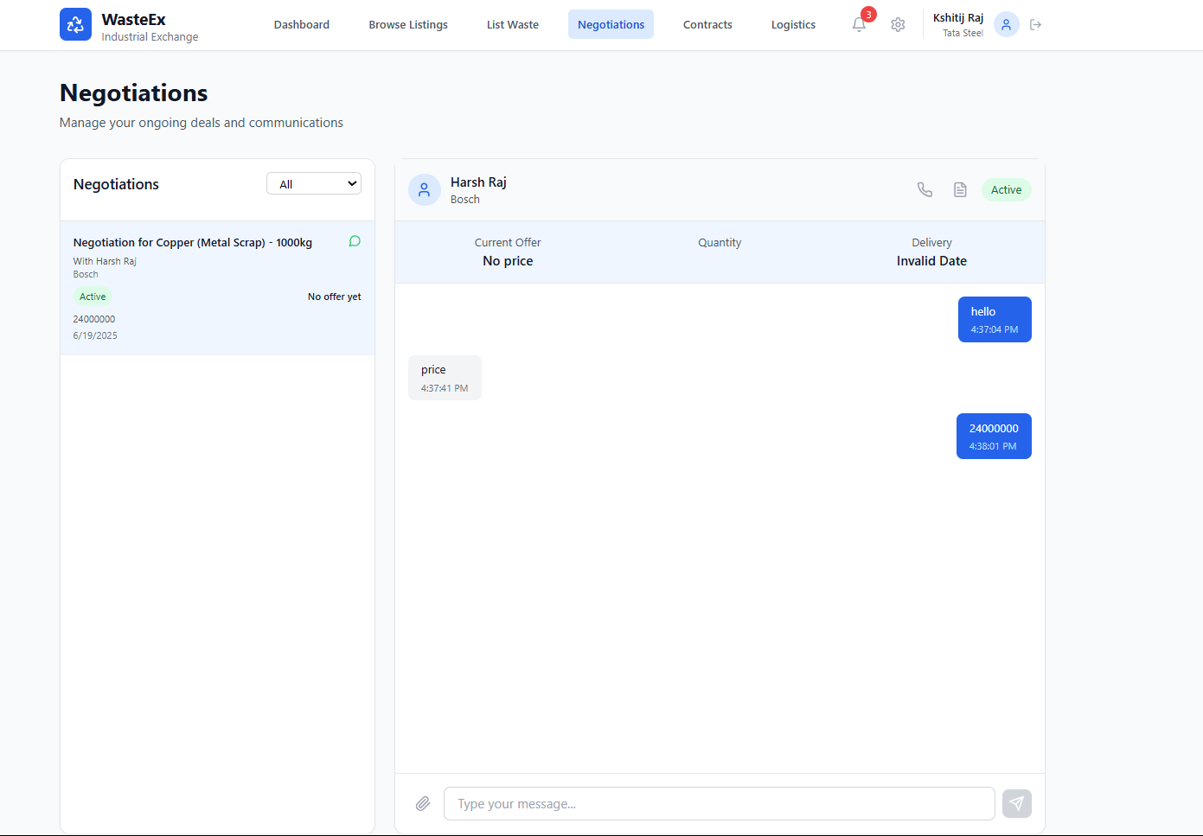Click the 'hello' message bubble
Screen dimensions: 1203x836
[995, 319]
